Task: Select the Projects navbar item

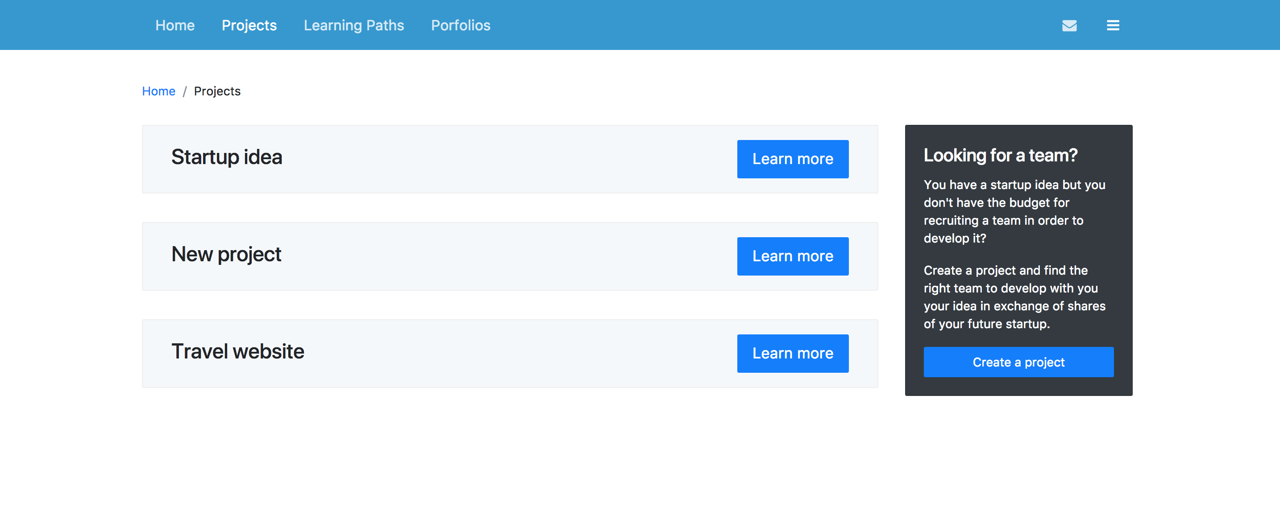Action: [249, 25]
